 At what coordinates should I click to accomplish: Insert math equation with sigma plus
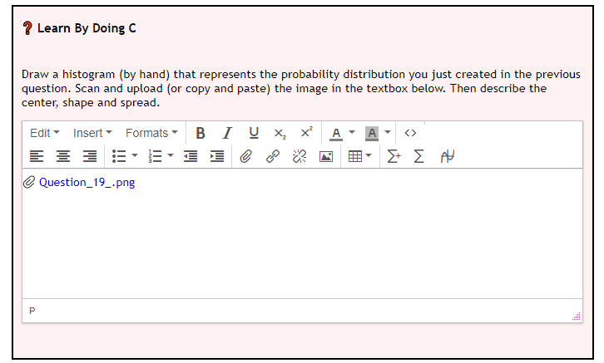click(x=394, y=156)
